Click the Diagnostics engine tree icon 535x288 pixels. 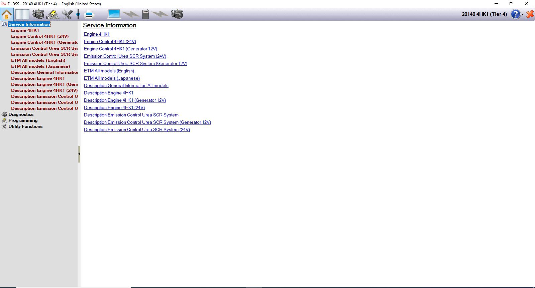(x=4, y=114)
